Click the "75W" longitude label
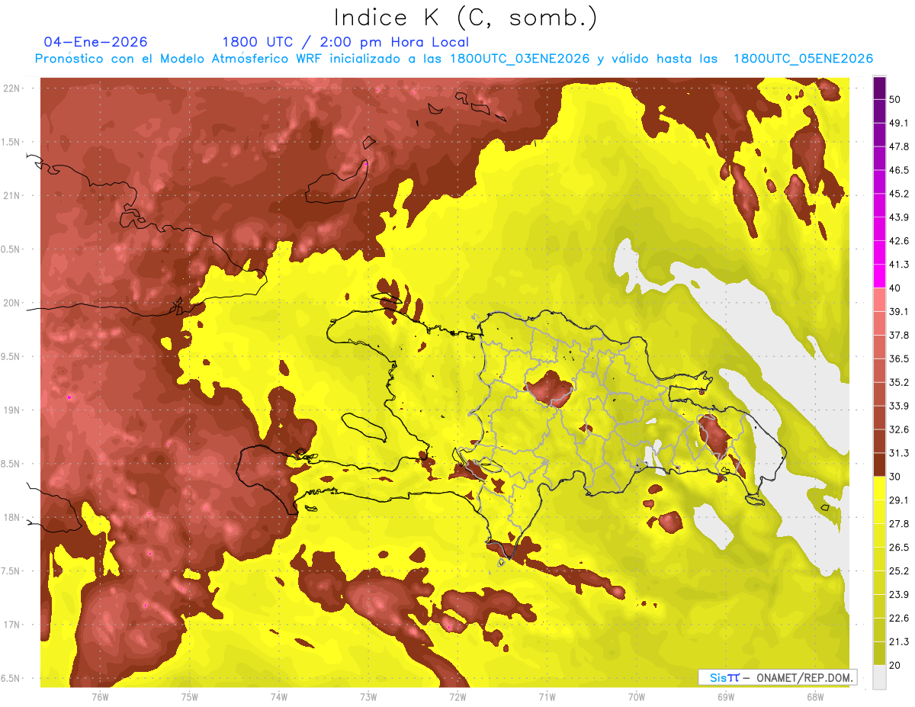Screen dimensions: 915x707 tap(190, 696)
